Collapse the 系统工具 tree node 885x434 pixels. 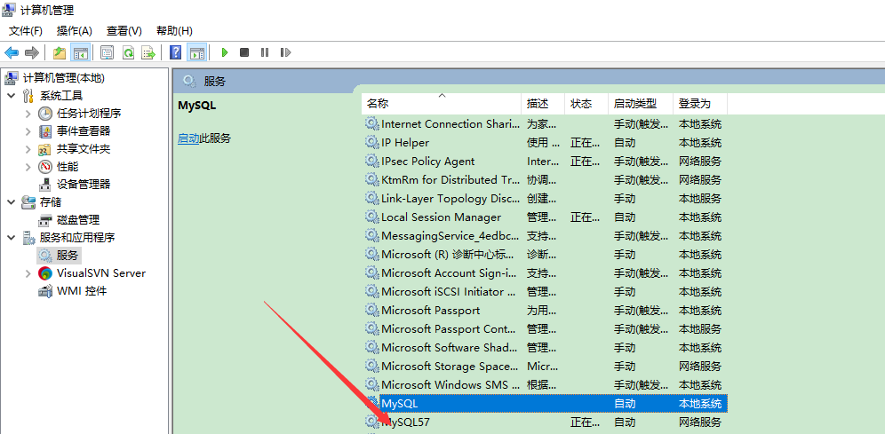coord(12,95)
